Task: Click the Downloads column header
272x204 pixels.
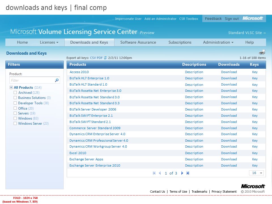Action: pyautogui.click(x=229, y=64)
